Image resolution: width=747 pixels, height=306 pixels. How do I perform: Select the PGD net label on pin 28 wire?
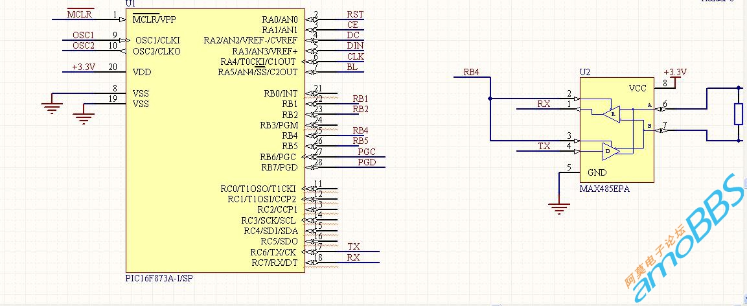pos(367,163)
